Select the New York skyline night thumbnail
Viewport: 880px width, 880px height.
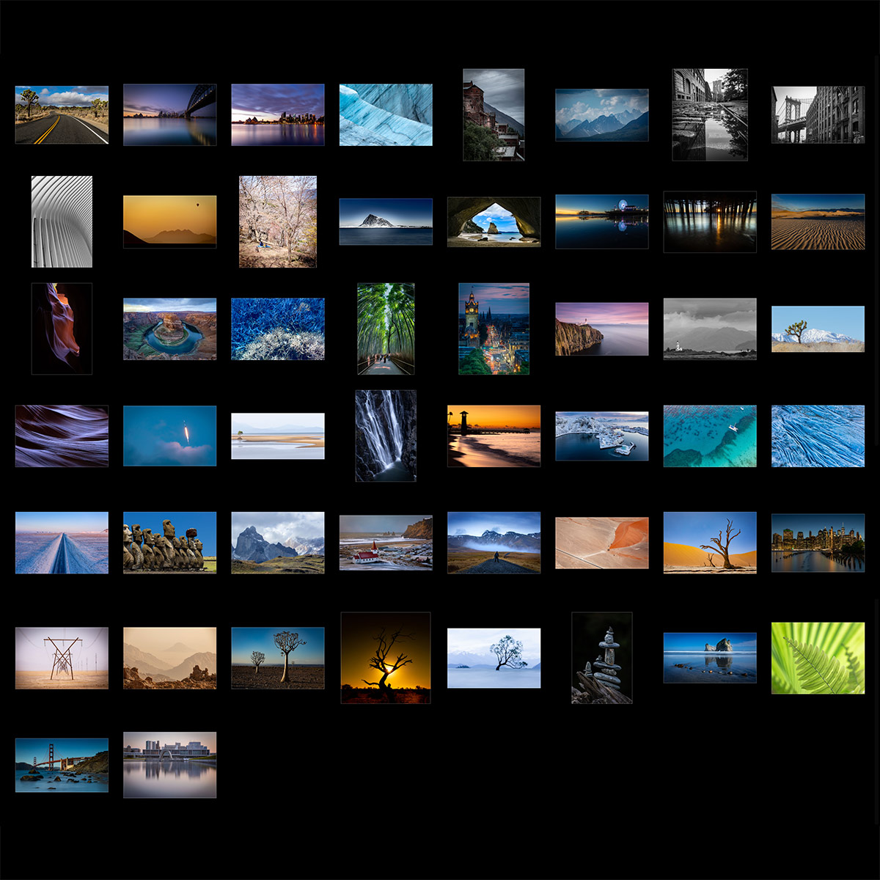(818, 543)
